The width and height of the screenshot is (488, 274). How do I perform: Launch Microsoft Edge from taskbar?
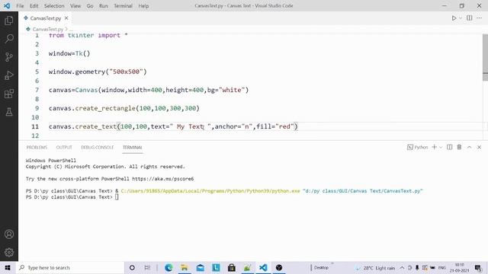[x=169, y=267]
